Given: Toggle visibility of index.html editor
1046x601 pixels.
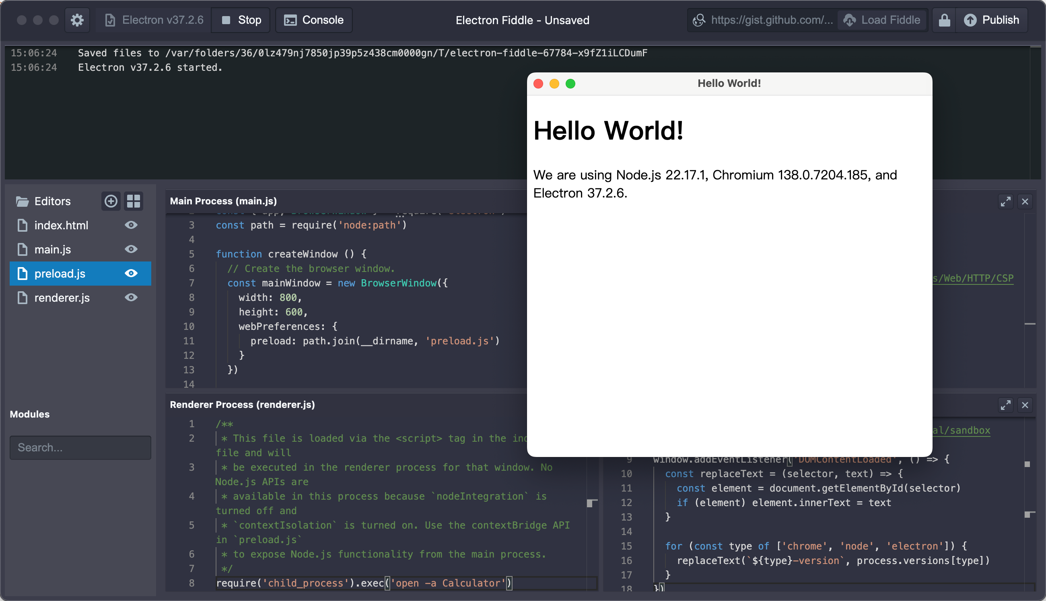Looking at the screenshot, I should [x=131, y=225].
